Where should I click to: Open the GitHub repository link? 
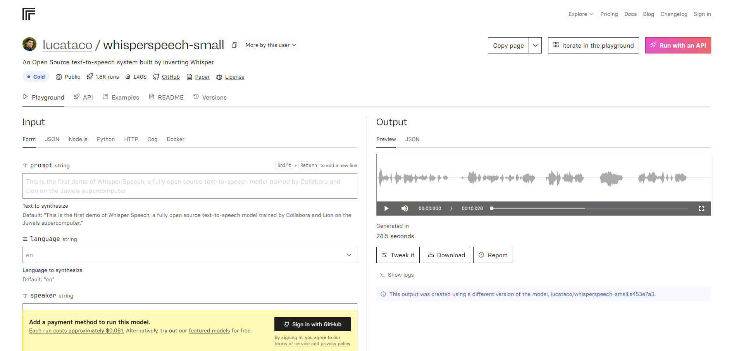point(171,77)
